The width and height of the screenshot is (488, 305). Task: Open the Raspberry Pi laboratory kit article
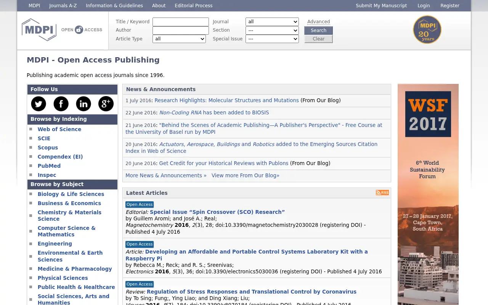tap(247, 255)
